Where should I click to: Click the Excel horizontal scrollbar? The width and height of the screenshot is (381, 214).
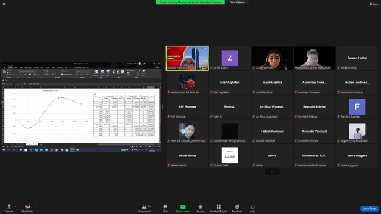[x=129, y=144]
